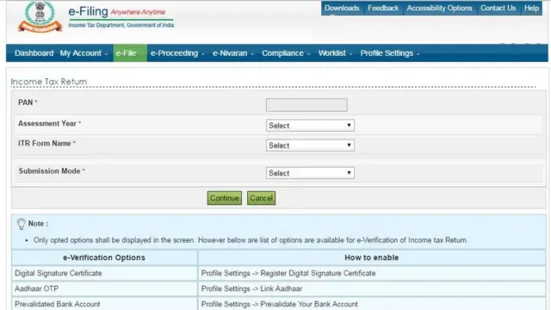Click Prevalidate Your Bank Account instruction
Viewport: 551px width, 310px height.
(x=279, y=304)
